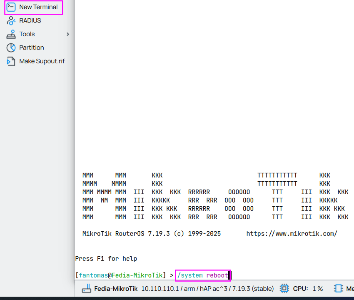Click the Tools joystick icon

coord(11,34)
